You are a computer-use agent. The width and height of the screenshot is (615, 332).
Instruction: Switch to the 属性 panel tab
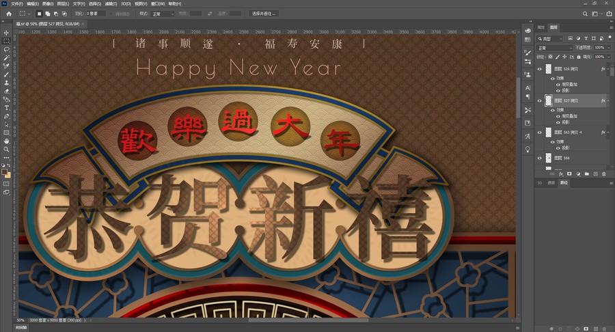tap(541, 27)
